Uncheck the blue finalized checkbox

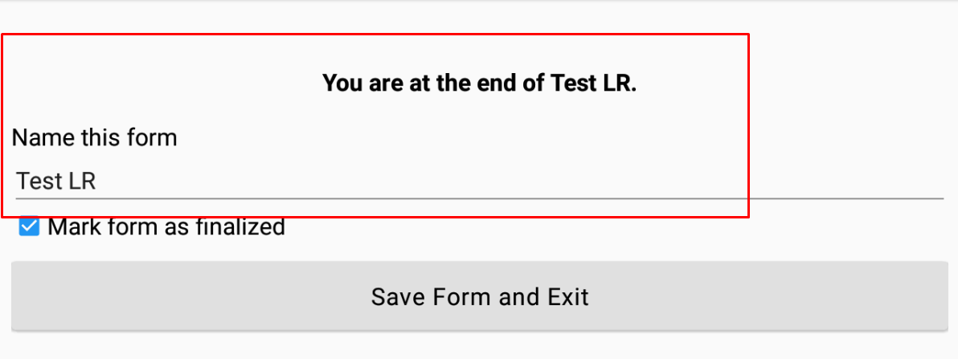click(29, 227)
